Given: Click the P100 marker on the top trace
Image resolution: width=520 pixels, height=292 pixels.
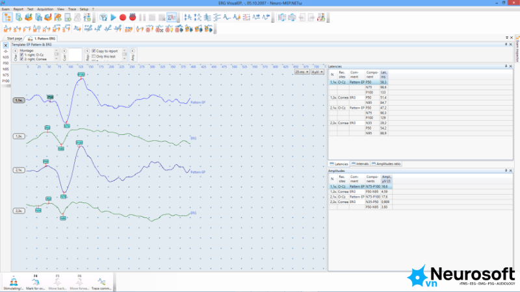Looking at the screenshot, I should 81,75.
